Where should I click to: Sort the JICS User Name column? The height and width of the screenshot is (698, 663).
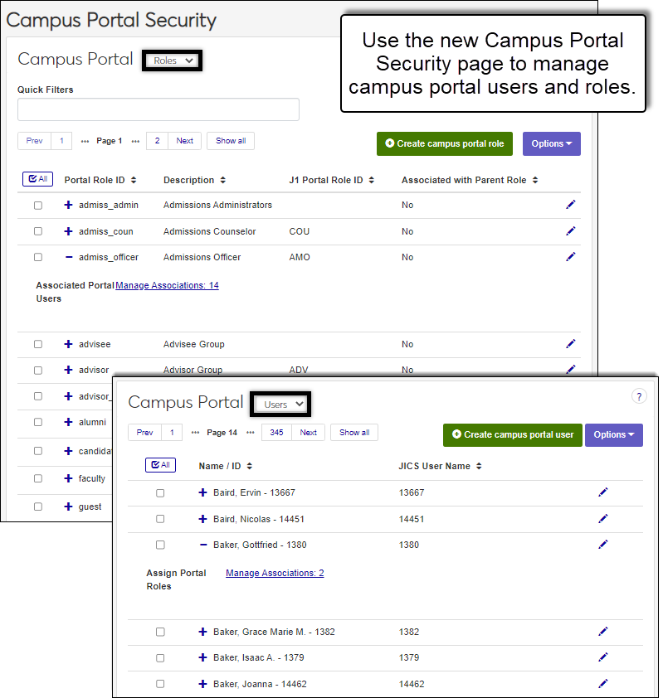(x=479, y=466)
